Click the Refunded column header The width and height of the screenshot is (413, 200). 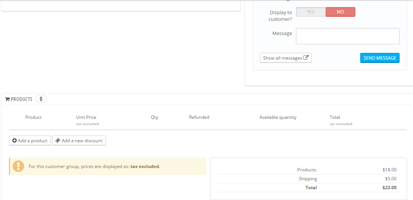pyautogui.click(x=199, y=117)
